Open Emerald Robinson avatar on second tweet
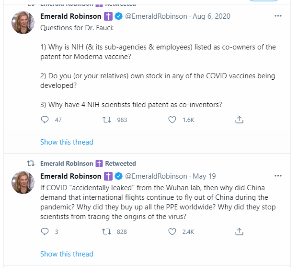 [23, 182]
